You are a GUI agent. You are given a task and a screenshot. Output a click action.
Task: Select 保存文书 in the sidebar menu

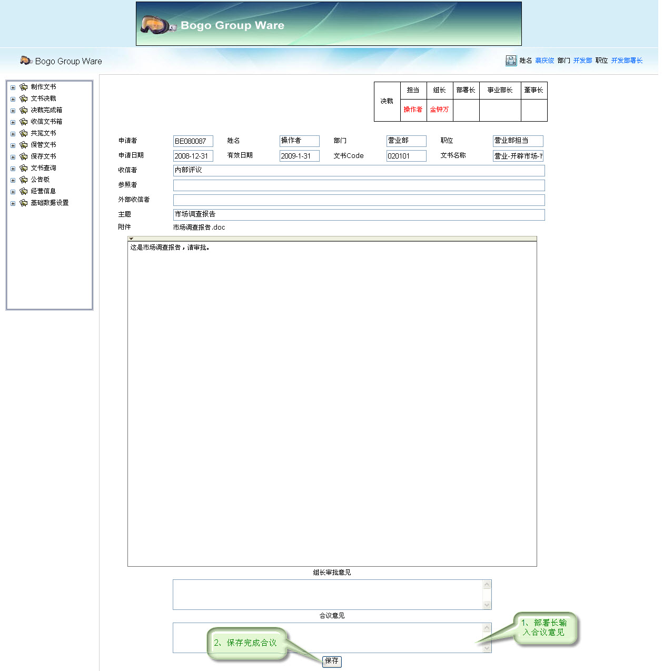(43, 156)
